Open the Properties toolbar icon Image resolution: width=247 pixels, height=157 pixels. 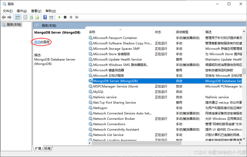[25, 17]
